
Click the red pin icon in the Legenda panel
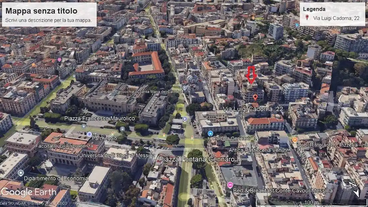pos(307,18)
